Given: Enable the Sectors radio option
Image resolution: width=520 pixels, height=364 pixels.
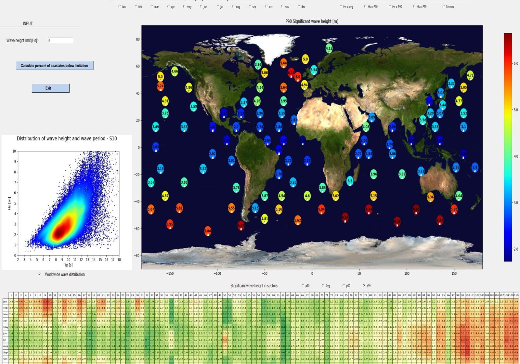Looking at the screenshot, I should pyautogui.click(x=444, y=6).
